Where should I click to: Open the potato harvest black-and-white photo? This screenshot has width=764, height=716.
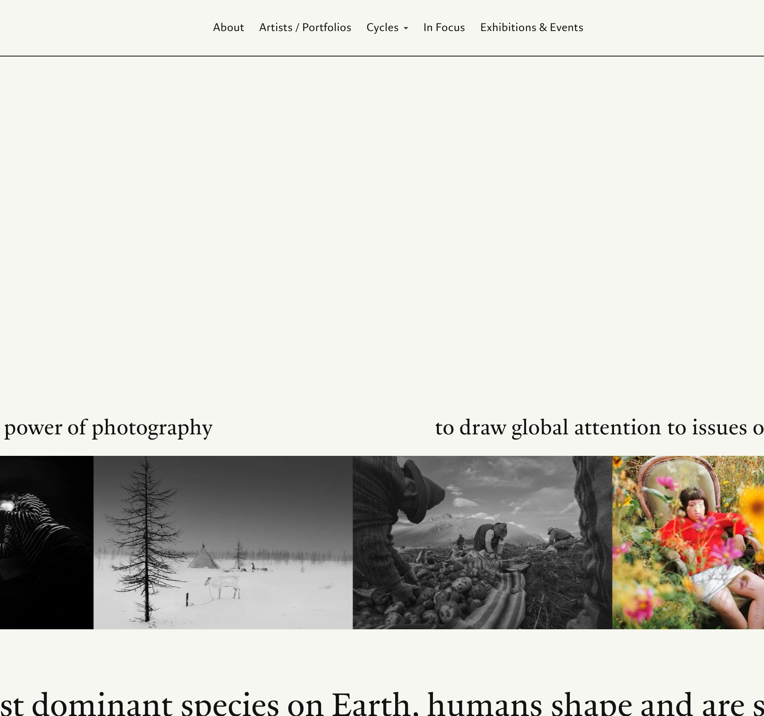[x=482, y=542]
